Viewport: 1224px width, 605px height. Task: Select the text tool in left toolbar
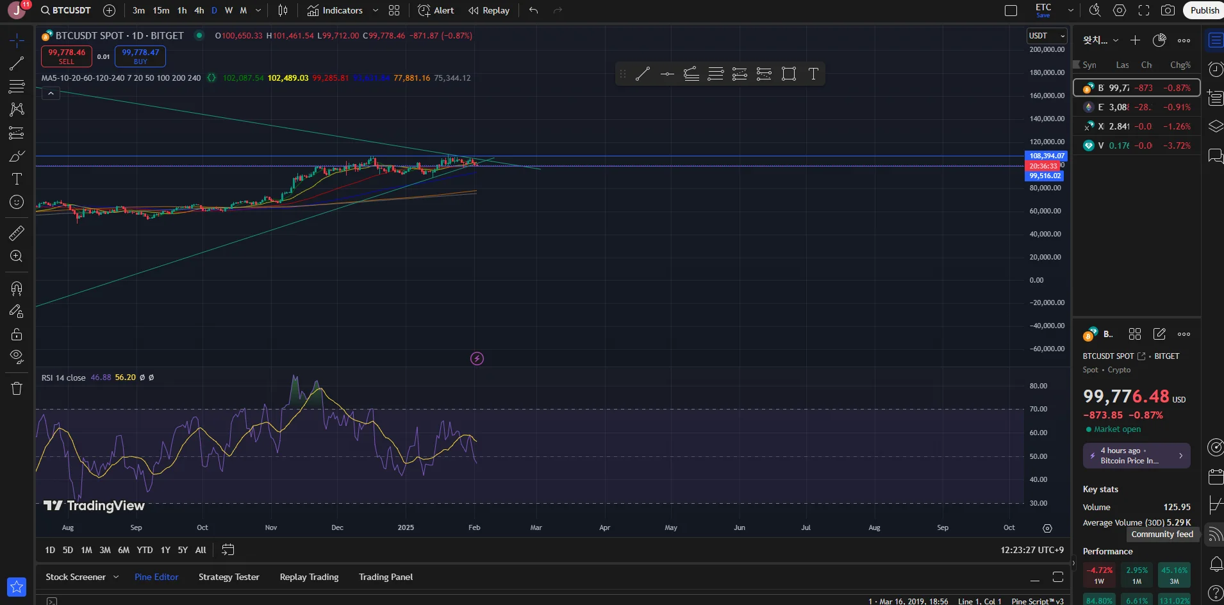pos(17,179)
